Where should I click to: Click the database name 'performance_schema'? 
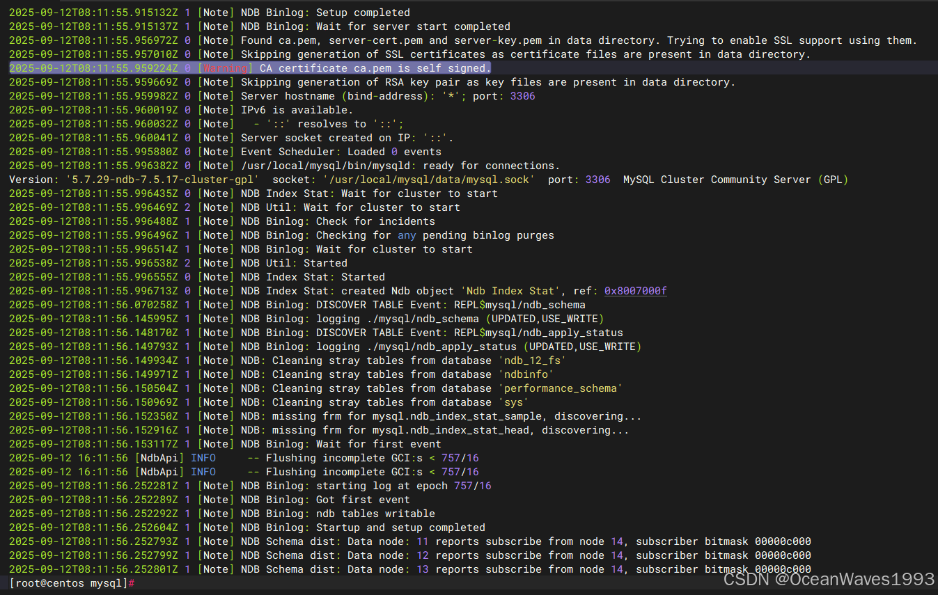561,388
